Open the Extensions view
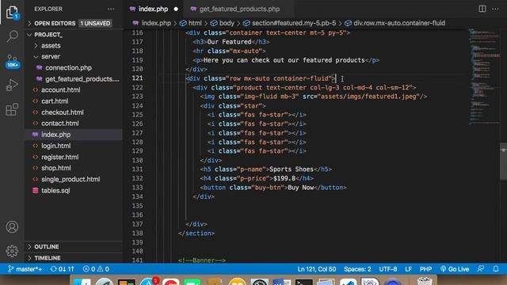 [x=12, y=109]
